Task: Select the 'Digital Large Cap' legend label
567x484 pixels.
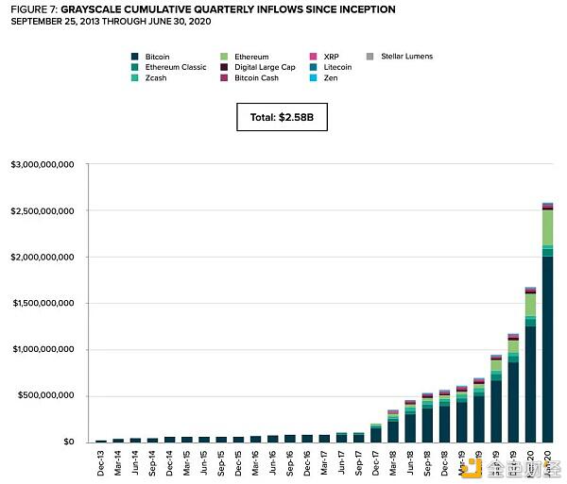Action: tap(265, 67)
